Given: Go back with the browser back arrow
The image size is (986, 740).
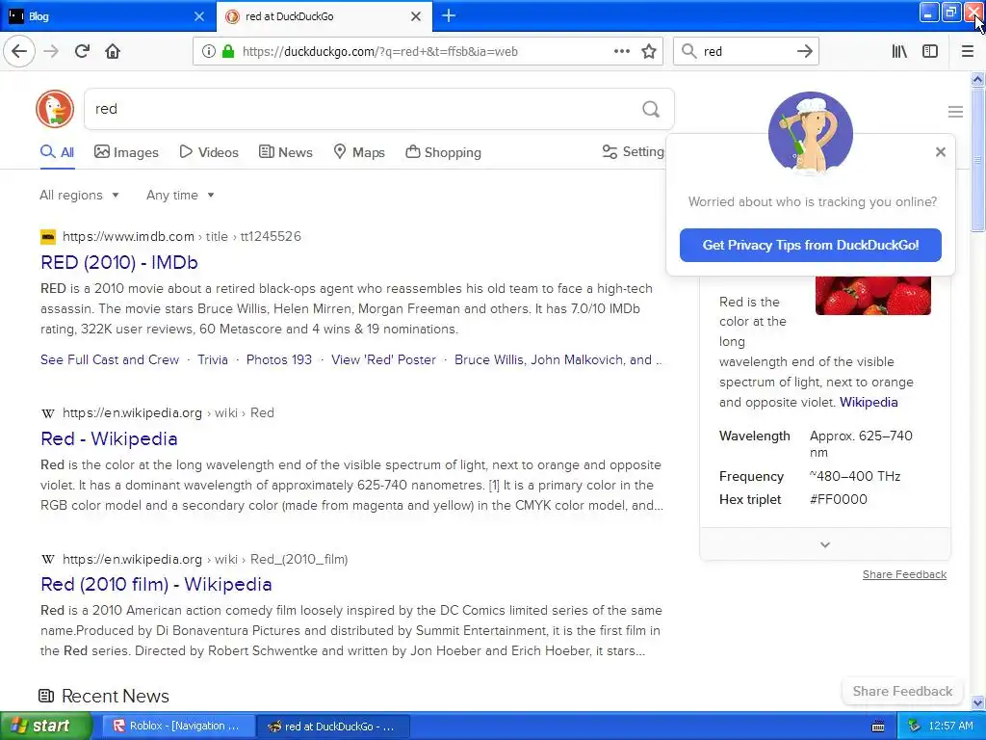Looking at the screenshot, I should [x=19, y=51].
